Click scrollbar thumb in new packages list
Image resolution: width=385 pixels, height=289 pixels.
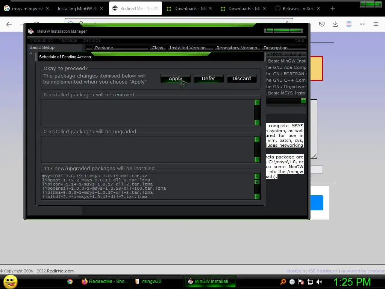pyautogui.click(x=257, y=182)
